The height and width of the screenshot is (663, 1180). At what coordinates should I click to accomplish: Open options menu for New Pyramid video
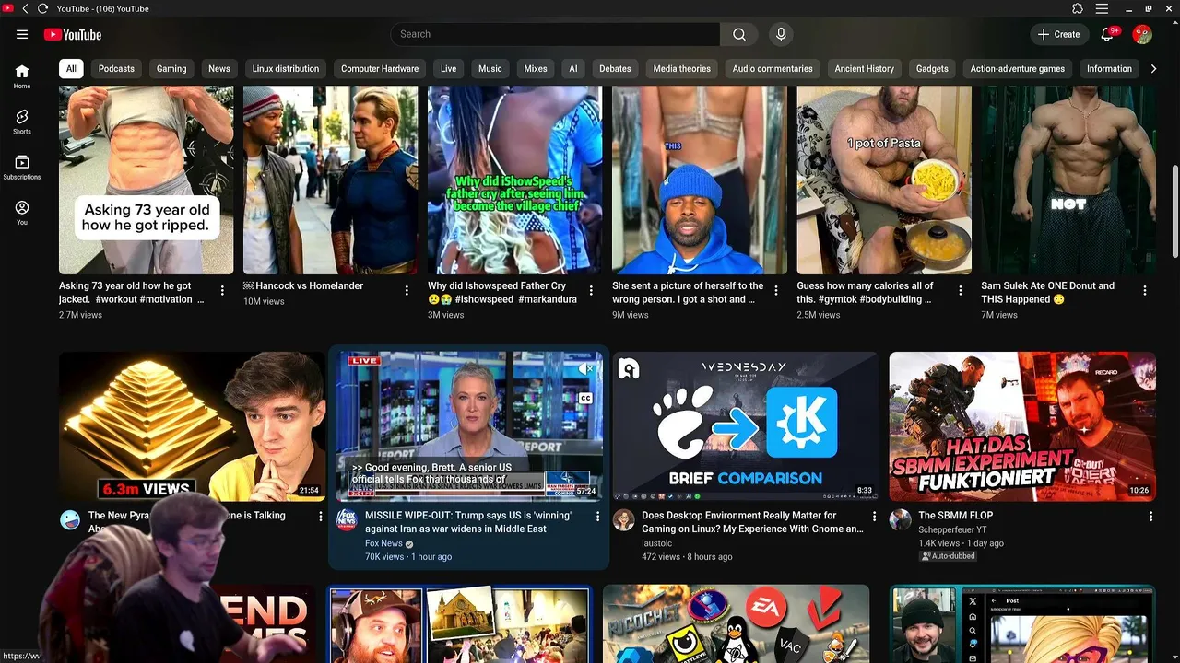pos(321,517)
